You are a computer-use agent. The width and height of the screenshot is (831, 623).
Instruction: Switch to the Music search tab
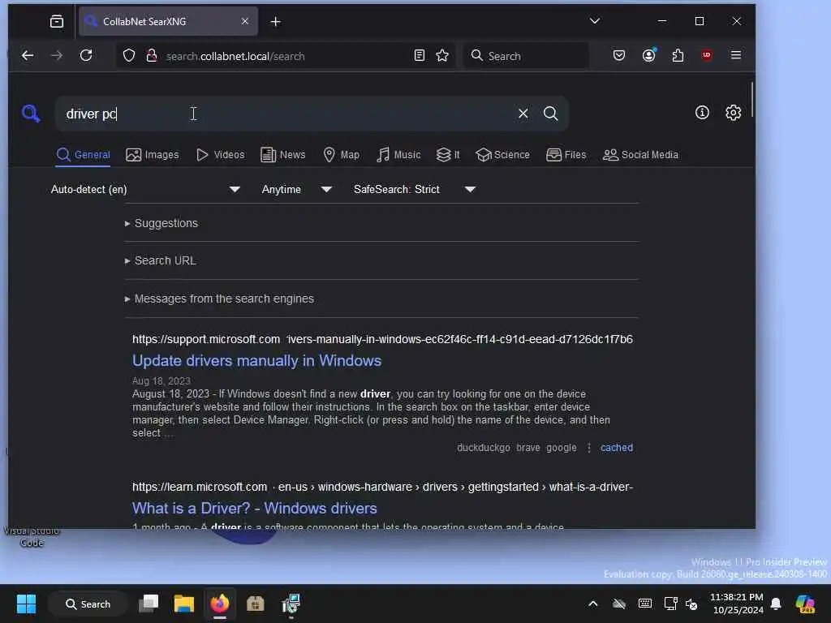[398, 155]
